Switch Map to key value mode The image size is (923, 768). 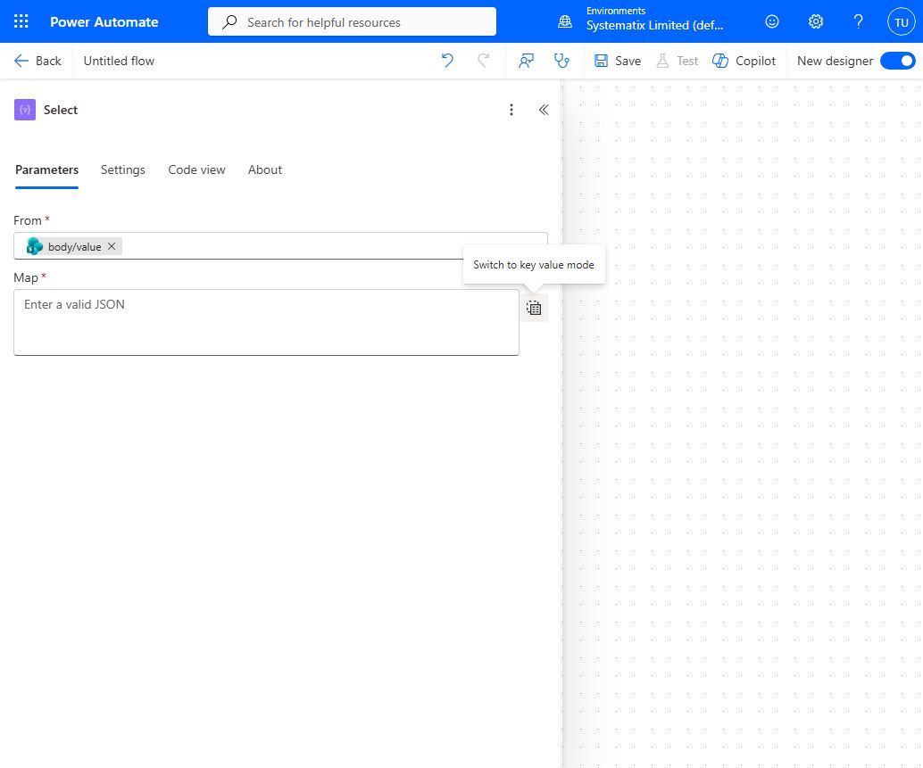(x=534, y=308)
